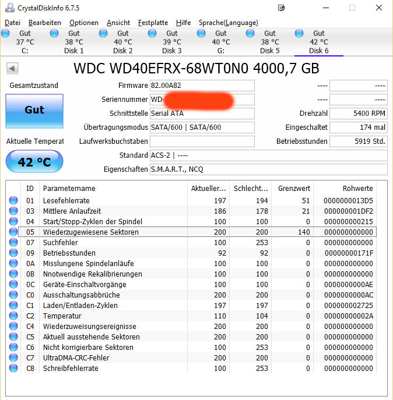This screenshot has height=400, width=393.
Task: Open the Hilfe menu
Action: 183,23
